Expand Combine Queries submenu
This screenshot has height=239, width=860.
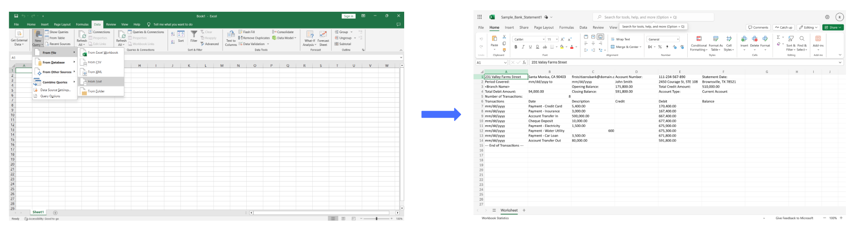[55, 82]
